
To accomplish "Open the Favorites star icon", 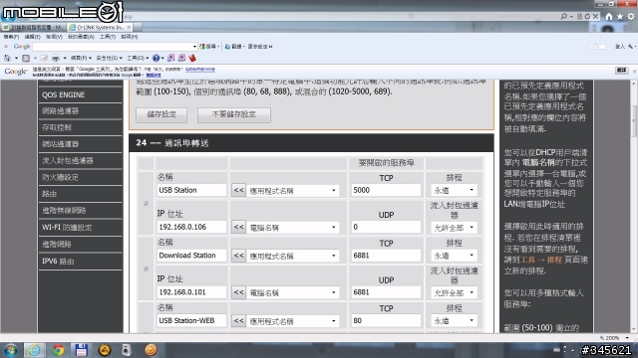I will 620,17.
